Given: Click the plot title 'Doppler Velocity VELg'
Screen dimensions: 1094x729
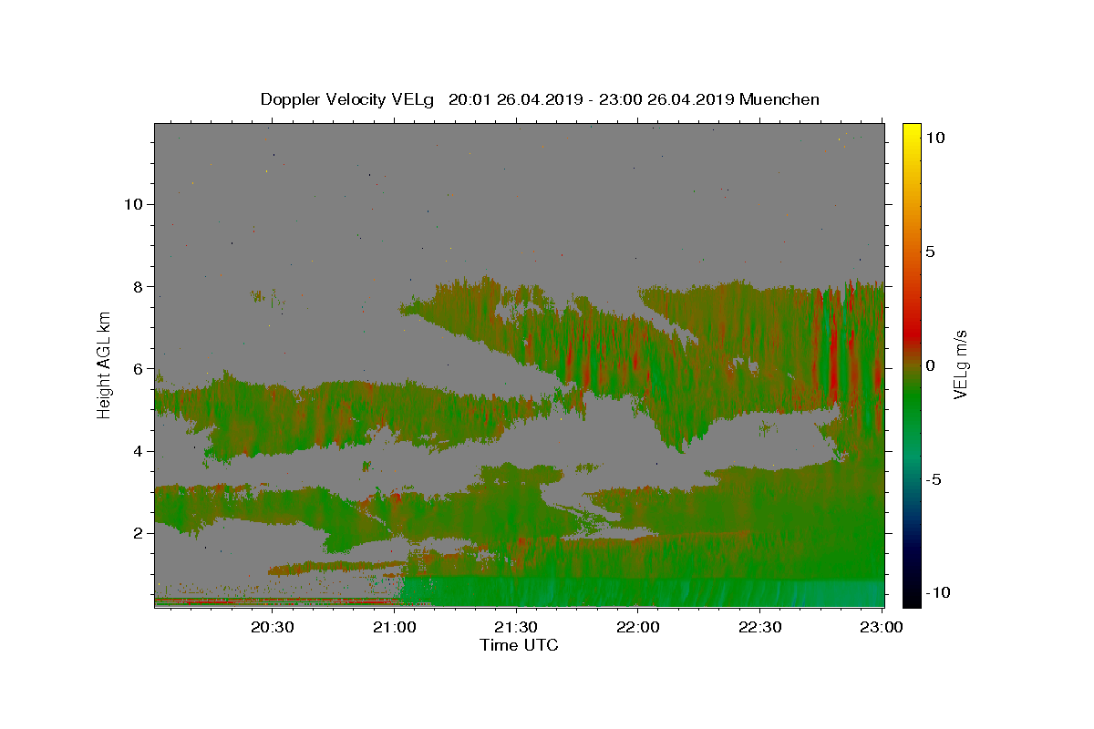Looking at the screenshot, I should click(348, 99).
